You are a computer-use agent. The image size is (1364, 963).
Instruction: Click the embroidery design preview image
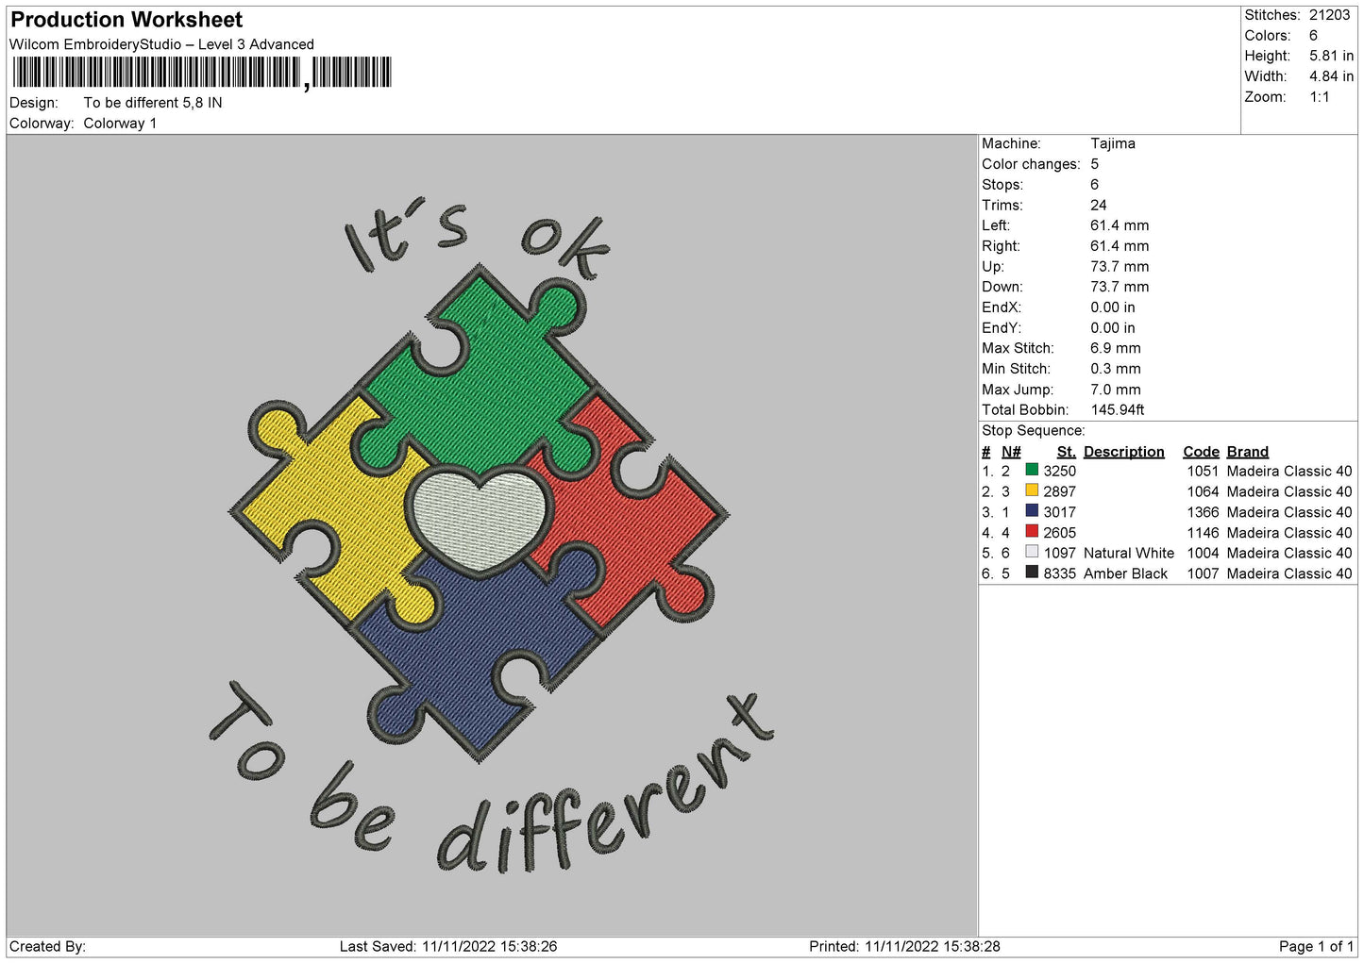click(x=491, y=535)
